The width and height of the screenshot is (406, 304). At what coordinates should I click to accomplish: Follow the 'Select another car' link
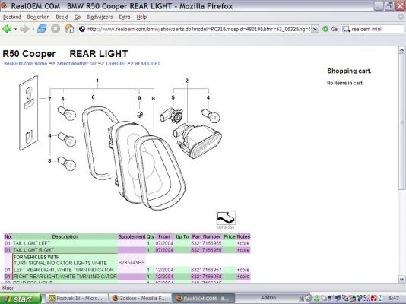(76, 63)
